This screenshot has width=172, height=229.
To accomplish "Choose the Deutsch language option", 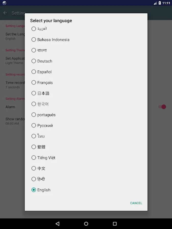I will coord(34,61).
